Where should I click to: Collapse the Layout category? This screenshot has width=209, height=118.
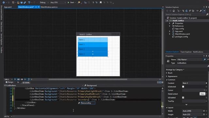(x=167, y=108)
